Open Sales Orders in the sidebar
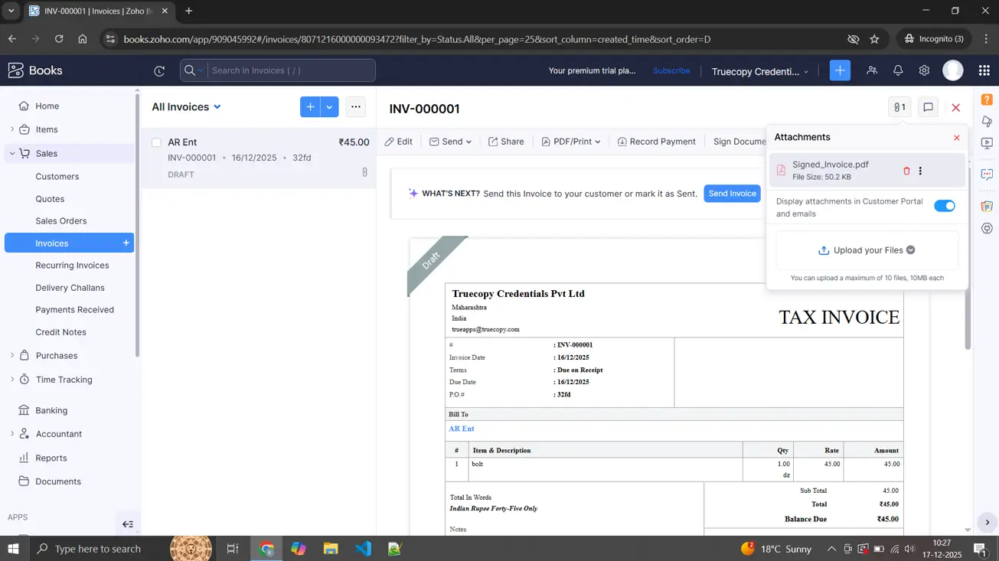 coord(61,221)
